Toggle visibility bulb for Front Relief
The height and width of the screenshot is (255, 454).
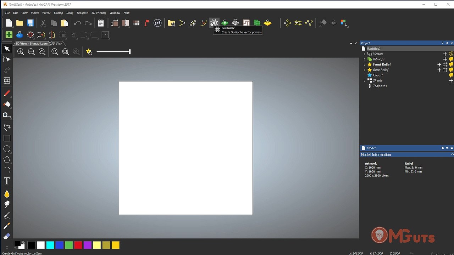coord(451,64)
